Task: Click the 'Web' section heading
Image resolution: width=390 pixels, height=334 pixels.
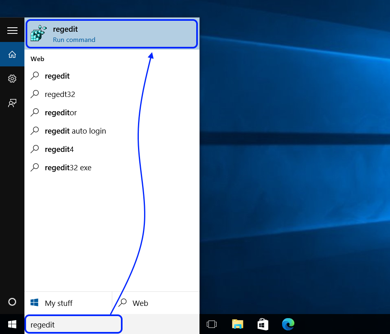Action: click(x=37, y=59)
